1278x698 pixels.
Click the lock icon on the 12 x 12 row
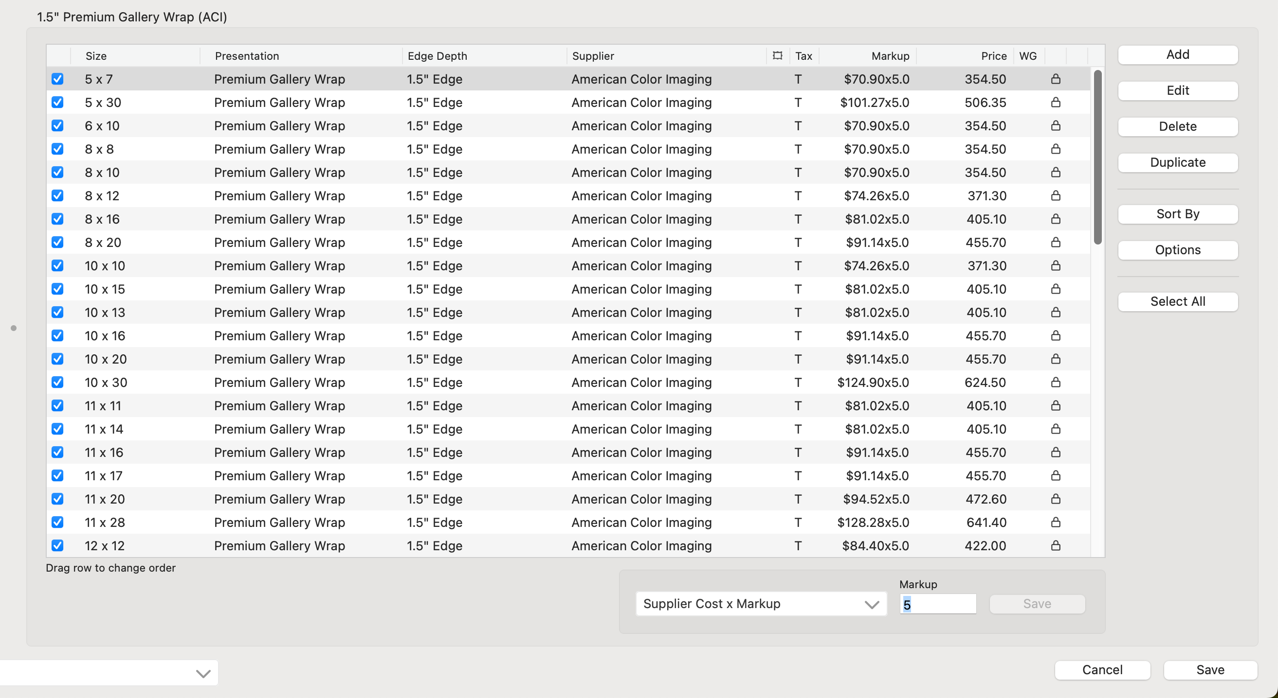1055,545
